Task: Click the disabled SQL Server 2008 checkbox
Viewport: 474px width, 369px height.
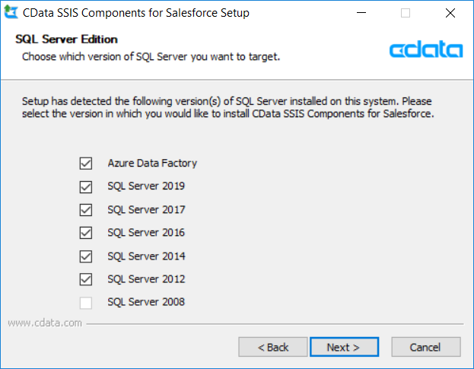Action: [86, 303]
